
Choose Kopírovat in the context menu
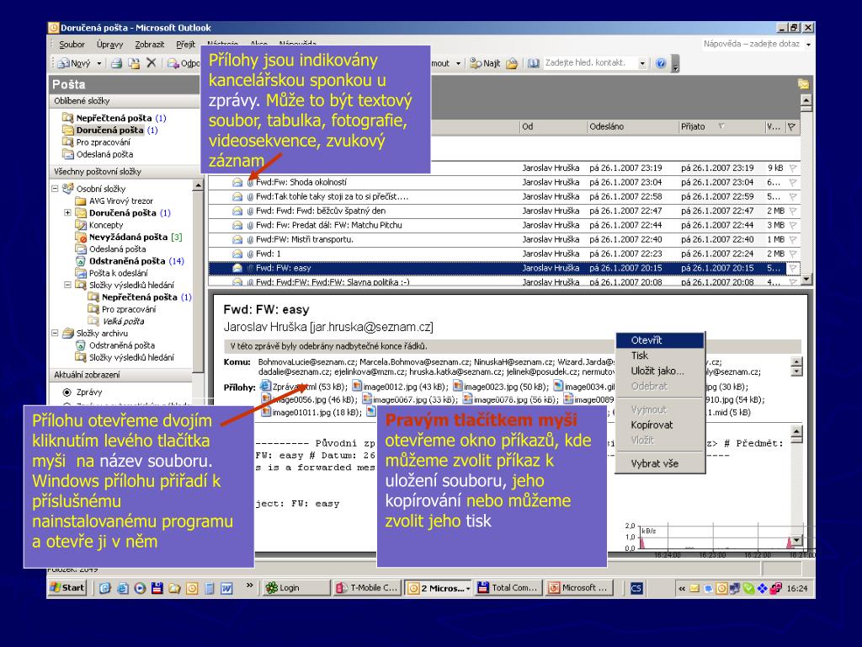pyautogui.click(x=660, y=425)
